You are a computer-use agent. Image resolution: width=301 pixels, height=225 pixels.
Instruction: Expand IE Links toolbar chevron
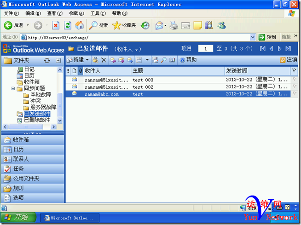(x=295, y=36)
